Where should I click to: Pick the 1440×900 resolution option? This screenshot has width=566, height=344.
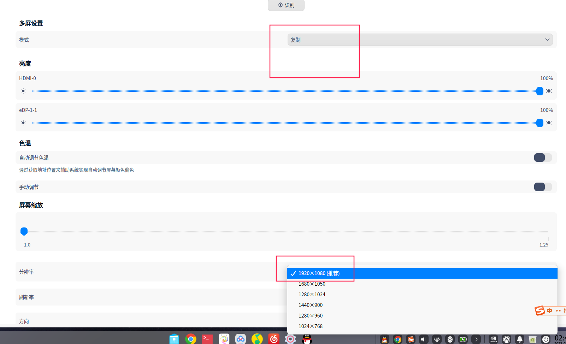[422, 305]
